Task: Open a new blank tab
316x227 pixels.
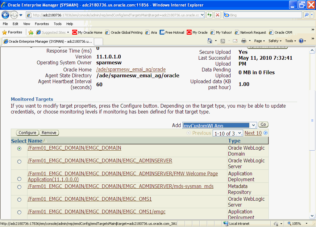Action: click(98, 41)
